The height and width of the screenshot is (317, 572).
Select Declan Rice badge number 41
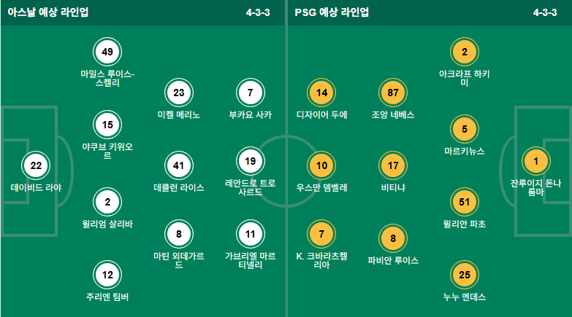pyautogui.click(x=179, y=165)
